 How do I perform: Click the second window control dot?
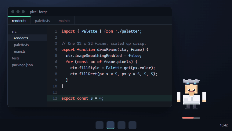18,12
